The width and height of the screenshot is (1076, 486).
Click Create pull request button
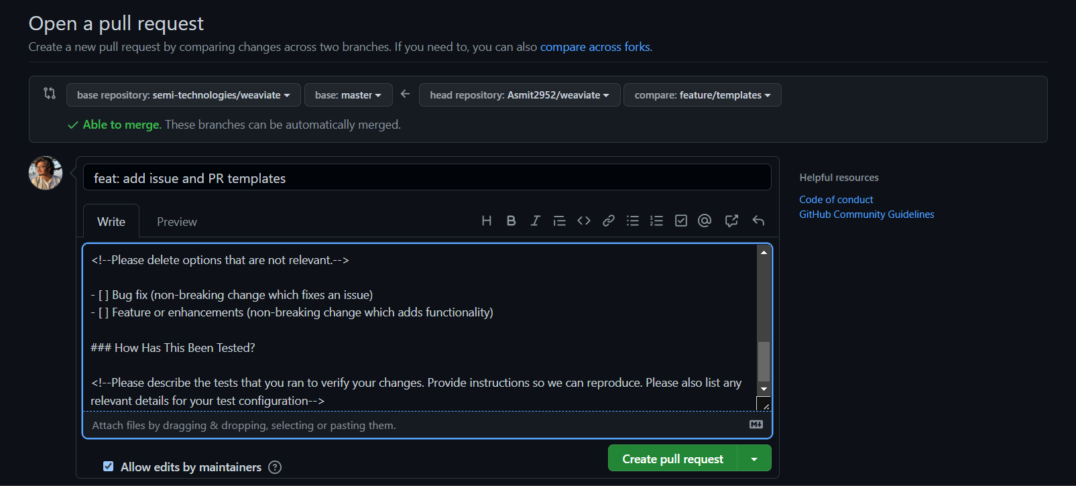672,459
